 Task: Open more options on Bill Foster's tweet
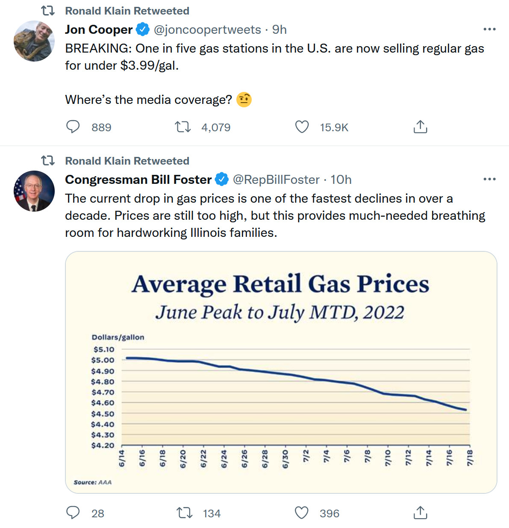coord(489,179)
